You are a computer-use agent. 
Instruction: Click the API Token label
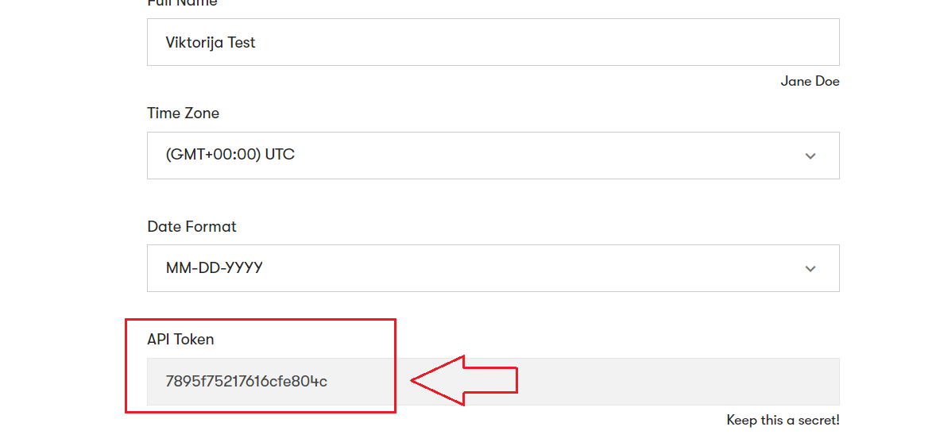pos(180,340)
